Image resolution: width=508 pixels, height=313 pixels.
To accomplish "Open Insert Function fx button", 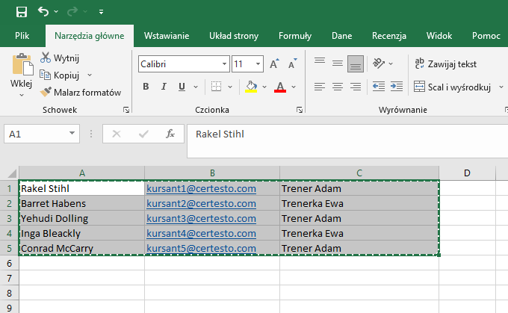I will coord(170,134).
